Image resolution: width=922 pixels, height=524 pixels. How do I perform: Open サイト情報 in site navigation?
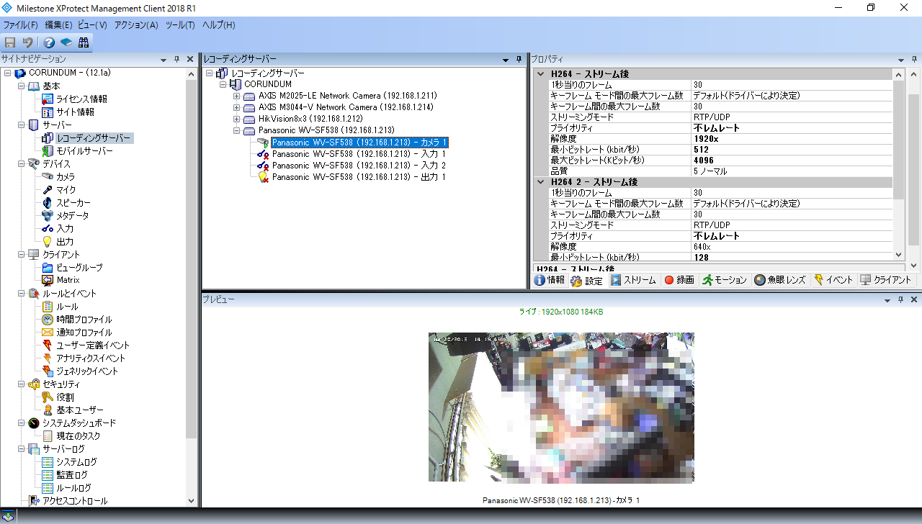[x=75, y=112]
